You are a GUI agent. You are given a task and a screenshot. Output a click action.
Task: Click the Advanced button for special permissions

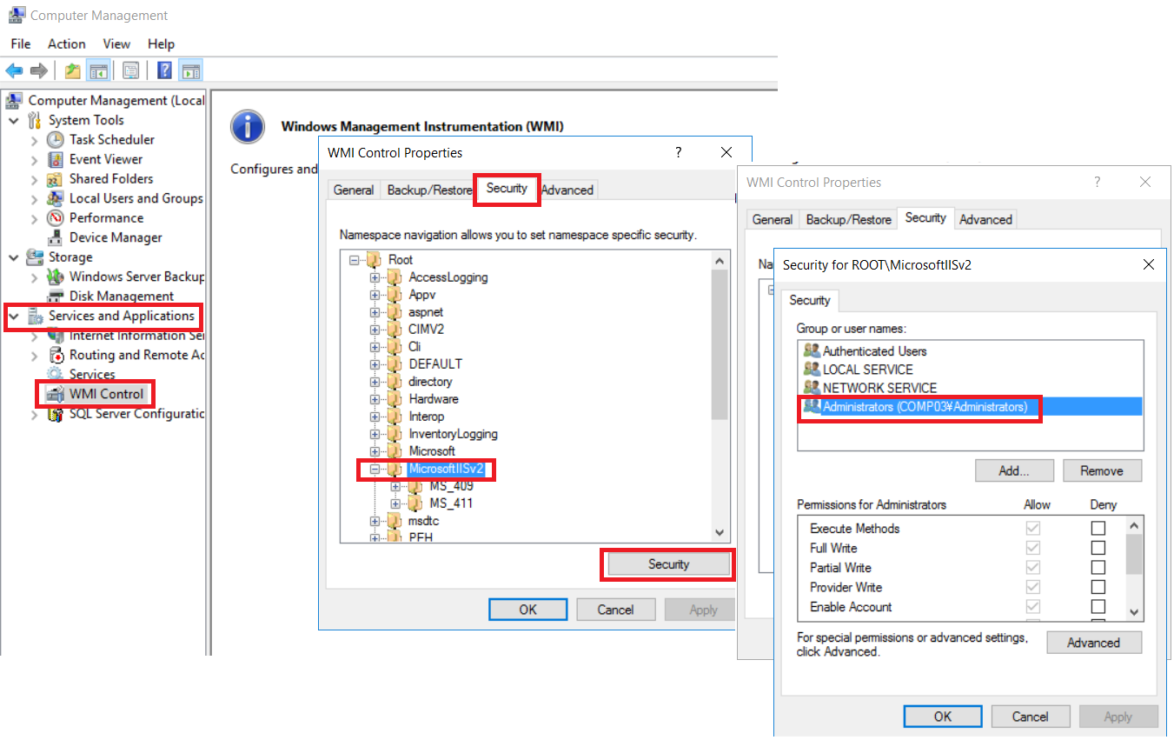point(1094,643)
